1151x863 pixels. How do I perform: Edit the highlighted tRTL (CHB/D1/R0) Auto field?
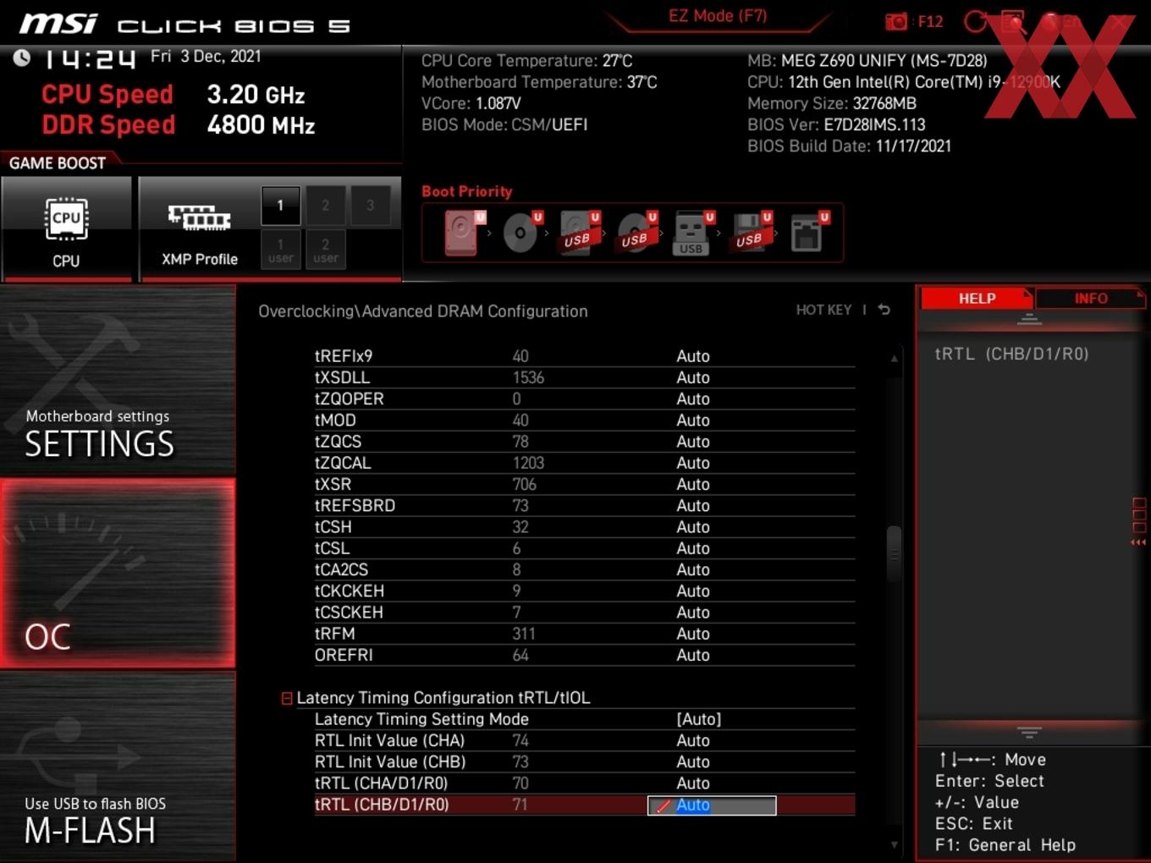(712, 805)
